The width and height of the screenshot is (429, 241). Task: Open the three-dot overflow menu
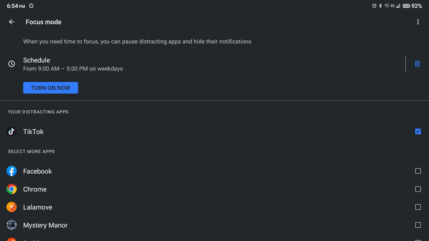pyautogui.click(x=418, y=22)
